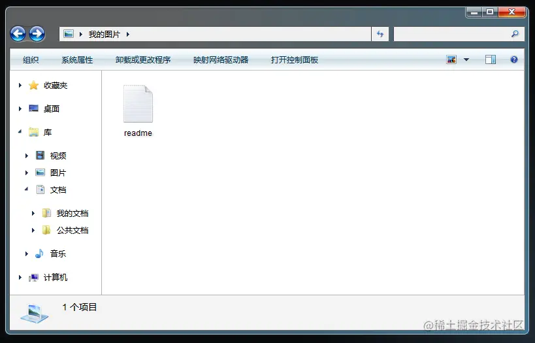Select 桌面 in navigation pane
The width and height of the screenshot is (535, 343).
coord(52,109)
